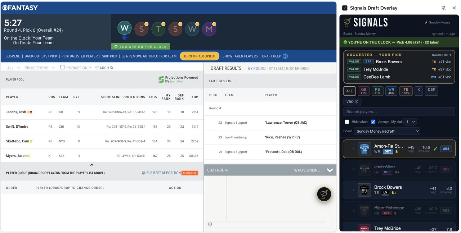The width and height of the screenshot is (461, 233).
Task: Click the Swift, D'Andre player row
Action: [102, 127]
